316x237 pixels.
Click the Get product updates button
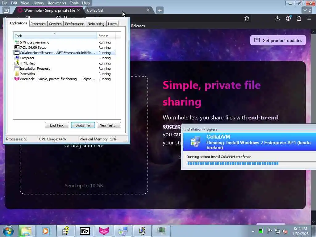(278, 40)
